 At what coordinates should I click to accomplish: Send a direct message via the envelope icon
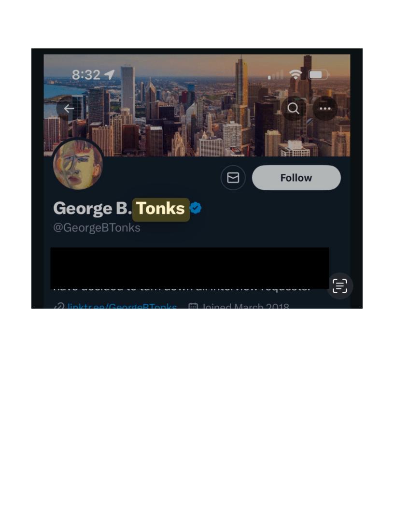(233, 178)
